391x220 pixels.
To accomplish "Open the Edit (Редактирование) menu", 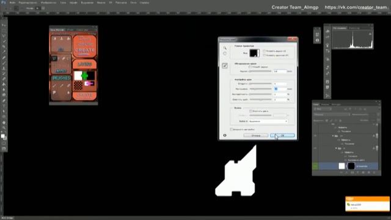I will point(27,2).
